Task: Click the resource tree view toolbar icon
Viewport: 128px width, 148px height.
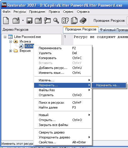Action: [x=47, y=20]
